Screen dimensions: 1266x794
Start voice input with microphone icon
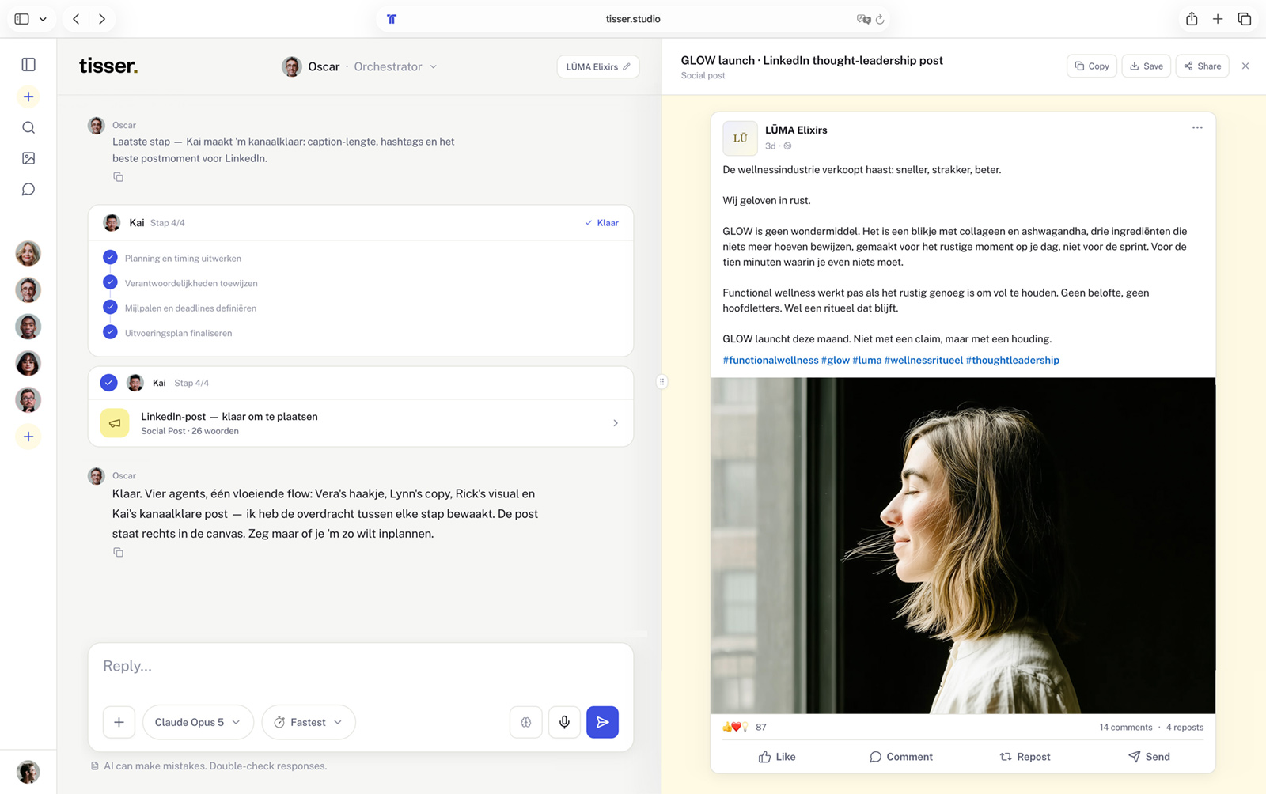(x=564, y=722)
